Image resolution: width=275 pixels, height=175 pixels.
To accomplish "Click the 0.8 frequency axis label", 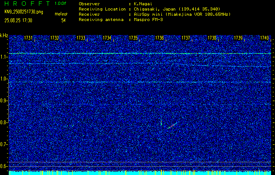I will click(3, 122).
